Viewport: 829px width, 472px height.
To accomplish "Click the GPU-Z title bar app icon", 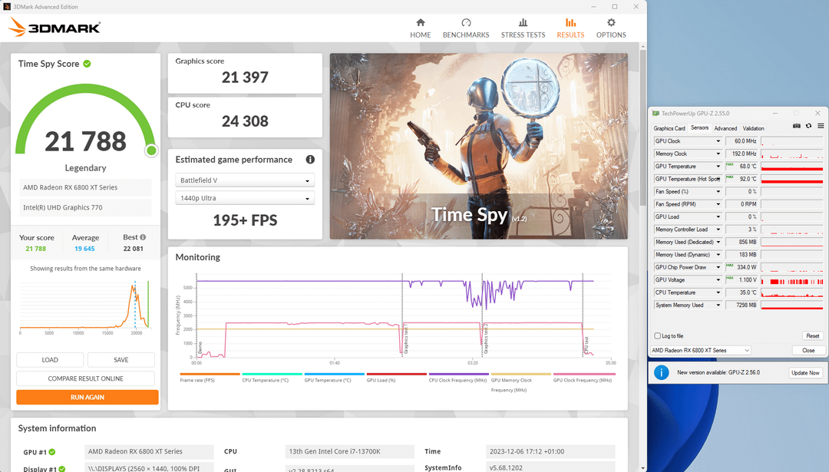I will 656,113.
